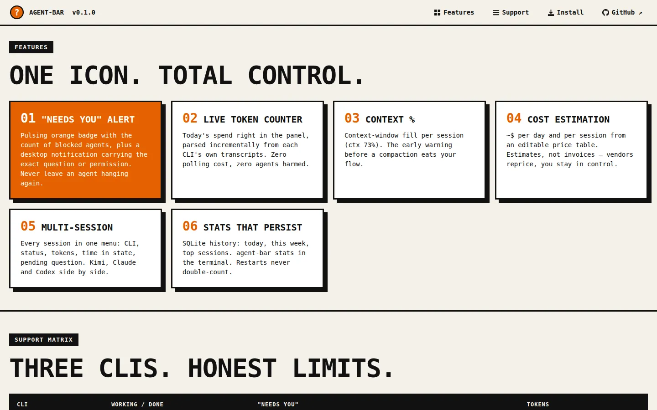657x410 pixels.
Task: Click the AGENT-BAR brand name
Action: [x=47, y=12]
